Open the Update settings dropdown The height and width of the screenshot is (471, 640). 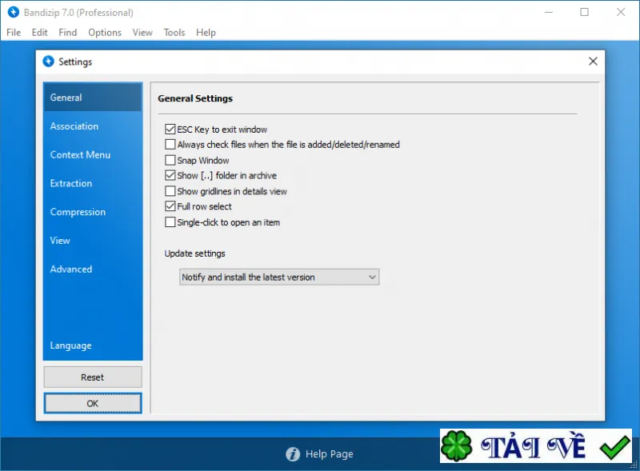point(279,277)
